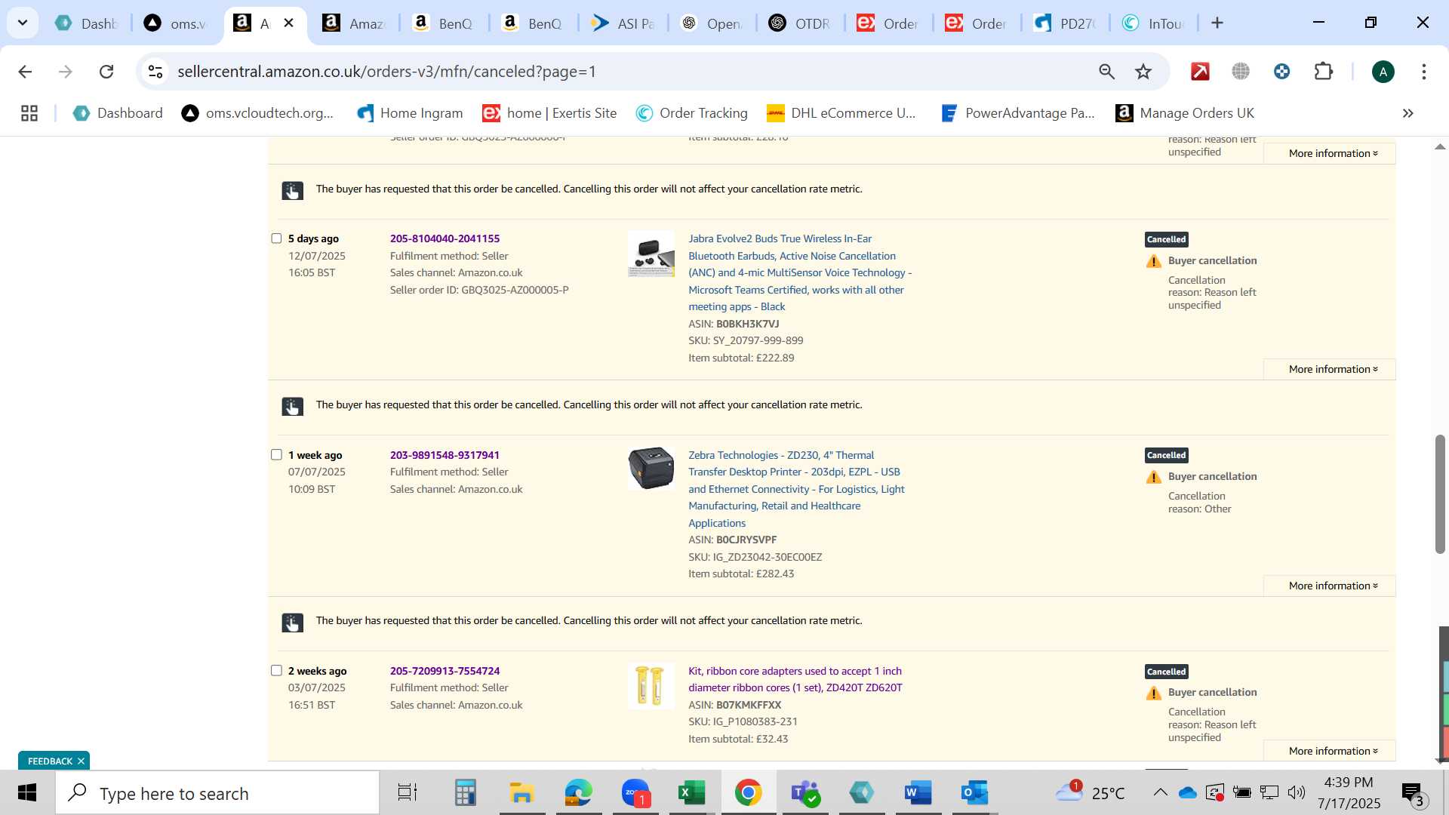Expand the topmost More information link
The width and height of the screenshot is (1449, 815).
[x=1333, y=153]
